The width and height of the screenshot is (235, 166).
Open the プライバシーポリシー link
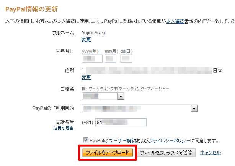point(170,140)
